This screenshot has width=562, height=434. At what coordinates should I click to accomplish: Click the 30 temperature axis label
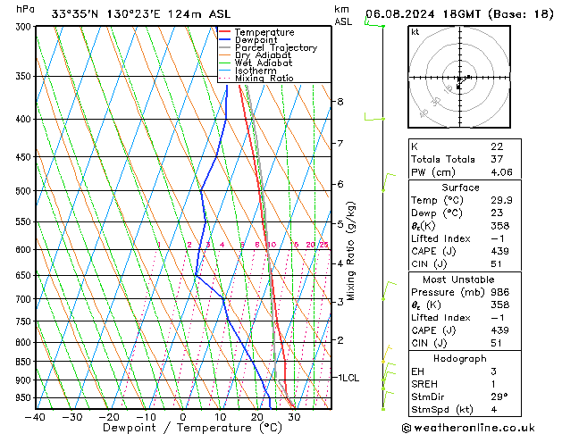(294, 417)
